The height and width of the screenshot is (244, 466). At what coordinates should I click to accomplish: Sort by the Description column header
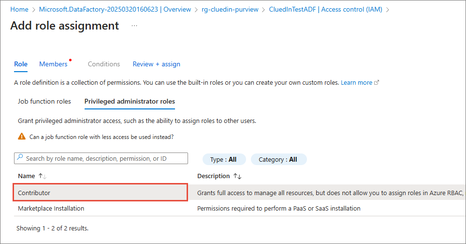click(213, 176)
